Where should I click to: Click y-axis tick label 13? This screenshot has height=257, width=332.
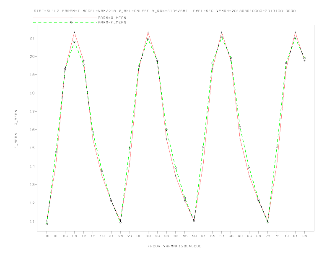(32, 184)
